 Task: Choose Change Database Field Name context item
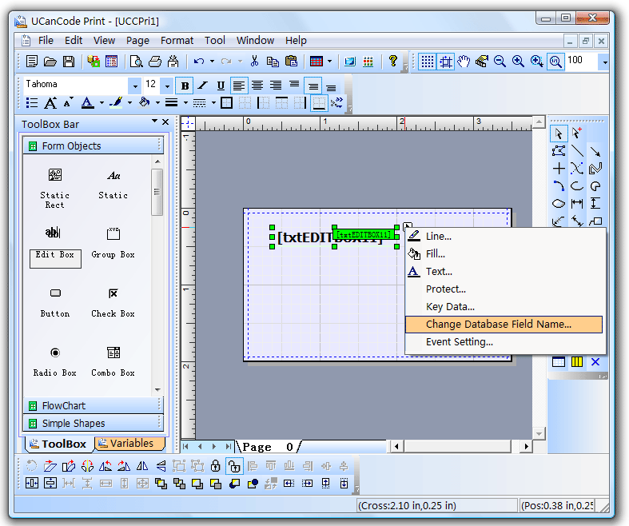504,325
